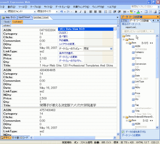Switch to コード view at bottom
The image size is (160, 144).
click(x=24, y=138)
